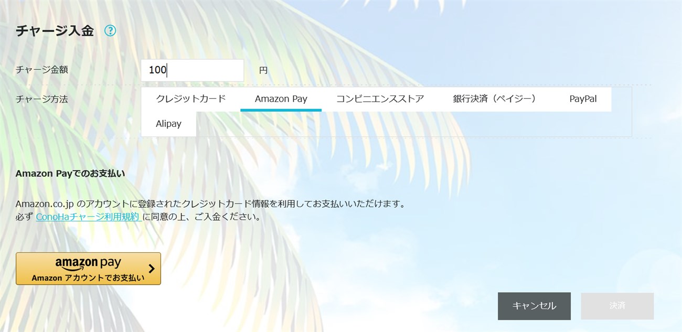The height and width of the screenshot is (332, 682).
Task: Select the PayPal payment tab
Action: coord(583,99)
